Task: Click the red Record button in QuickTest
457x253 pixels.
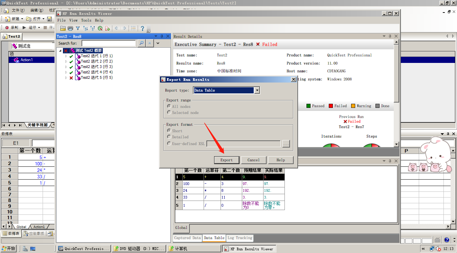Action: click(x=7, y=27)
